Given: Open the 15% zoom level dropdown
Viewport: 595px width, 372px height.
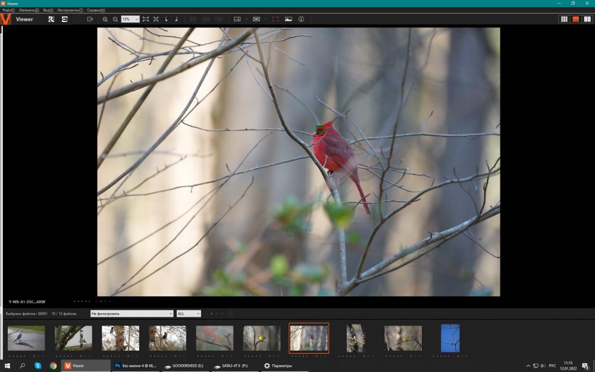Looking at the screenshot, I should point(130,19).
